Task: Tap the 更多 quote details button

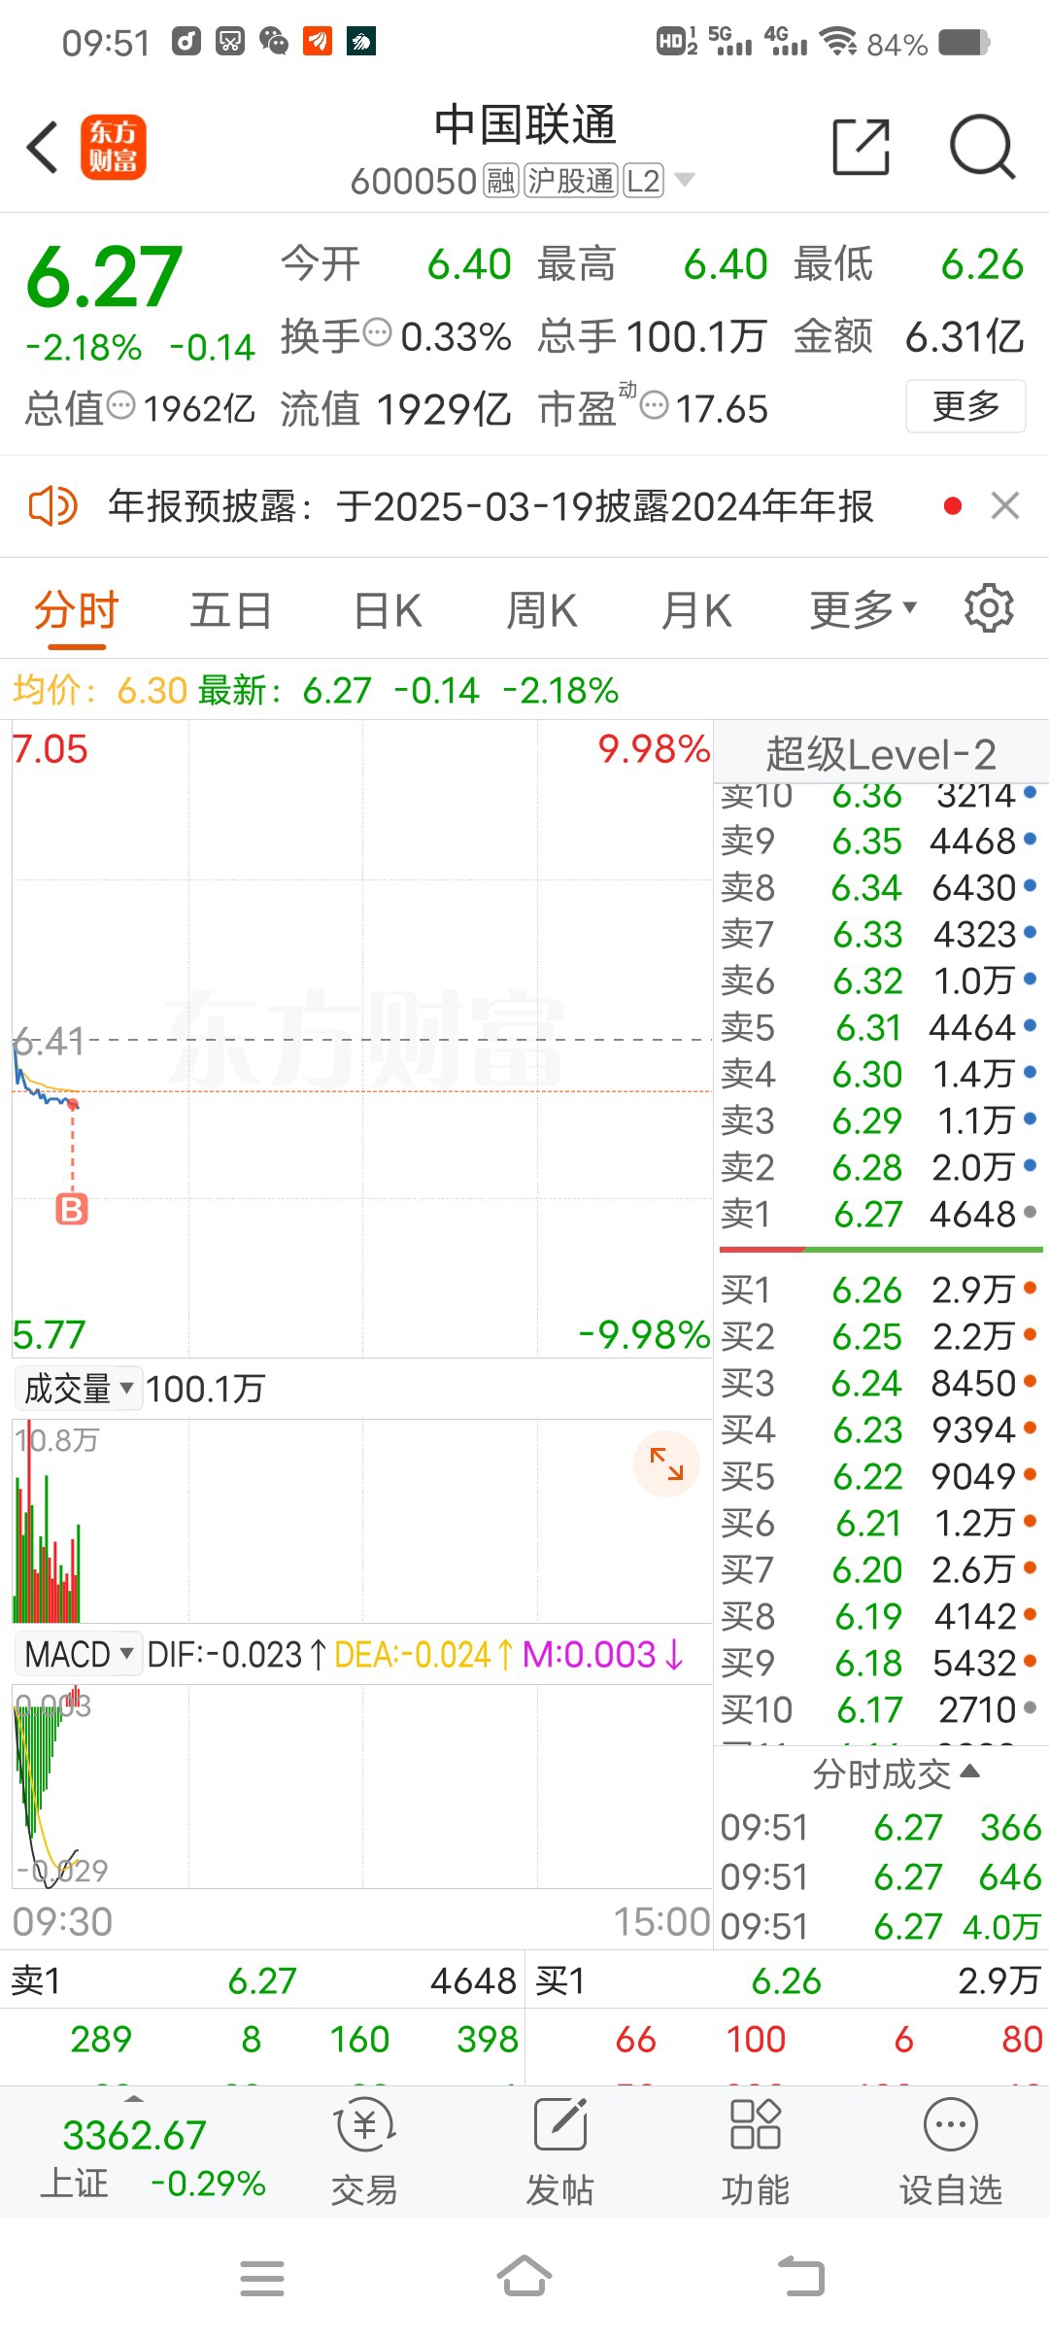Action: 965,406
